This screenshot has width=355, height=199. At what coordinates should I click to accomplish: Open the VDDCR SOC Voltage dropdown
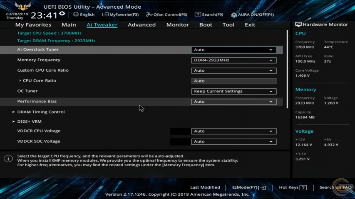(233, 141)
